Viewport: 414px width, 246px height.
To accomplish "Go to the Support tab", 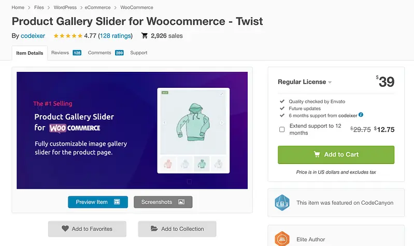I will 139,53.
